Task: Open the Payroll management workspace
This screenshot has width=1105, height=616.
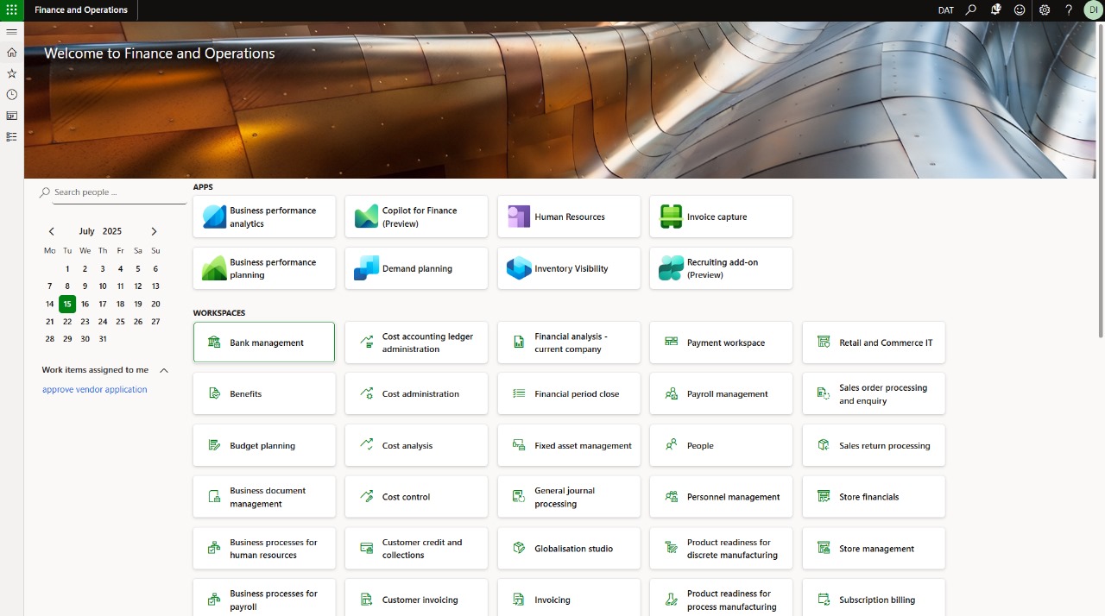Action: point(721,394)
